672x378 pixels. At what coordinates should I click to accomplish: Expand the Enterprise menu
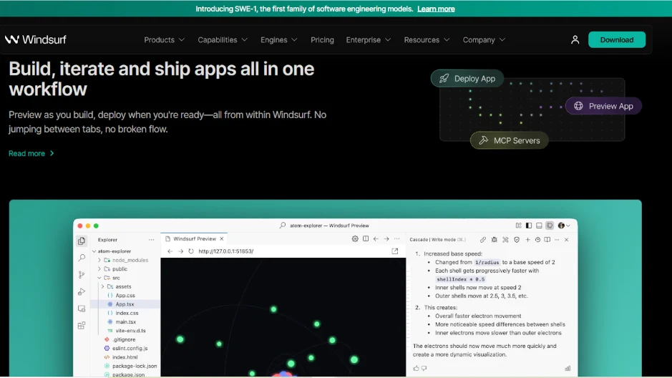[x=368, y=40]
